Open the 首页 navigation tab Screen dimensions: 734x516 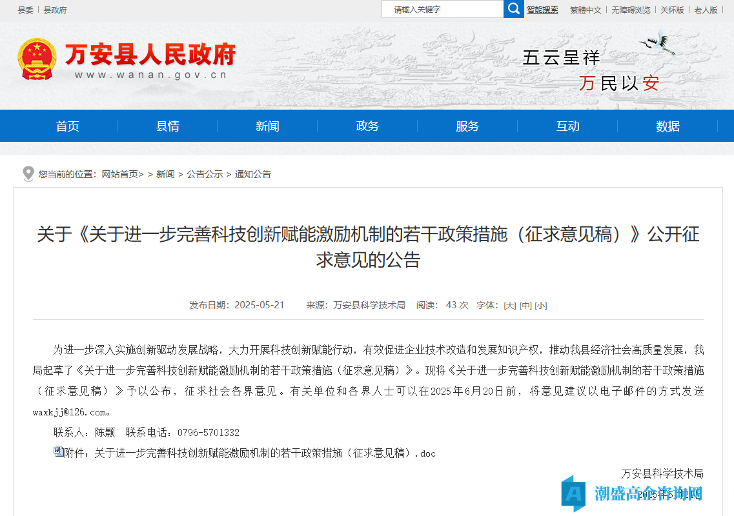pos(67,126)
